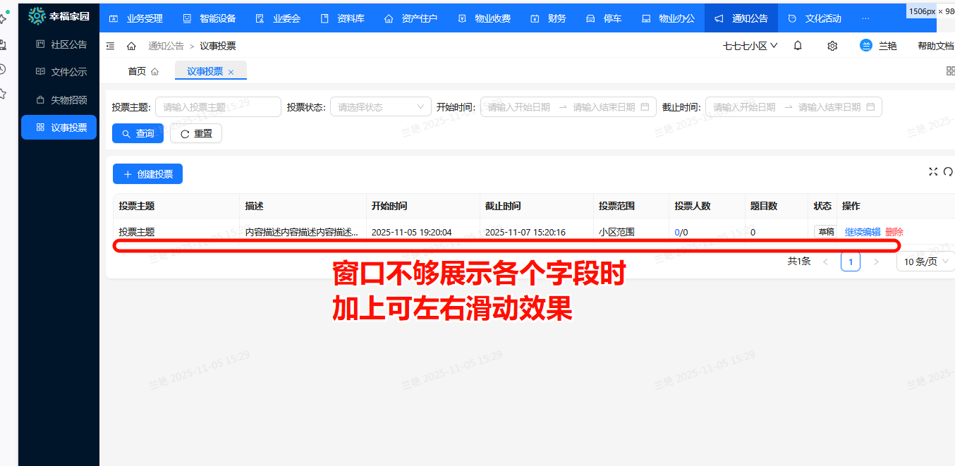Viewport: 955px width, 466px height.
Task: Open the 物业收费 menu in the top navigation
Action: click(x=492, y=18)
